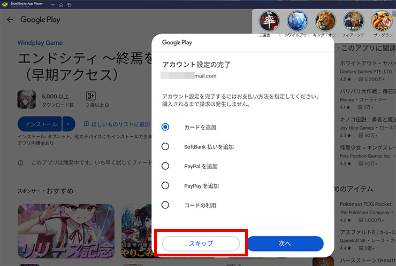
Task: Click the スキップ button
Action: point(201,244)
